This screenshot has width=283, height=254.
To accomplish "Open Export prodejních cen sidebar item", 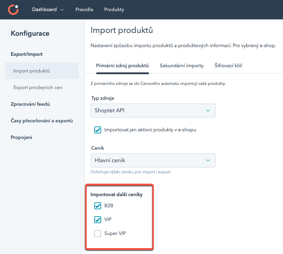I will click(38, 87).
